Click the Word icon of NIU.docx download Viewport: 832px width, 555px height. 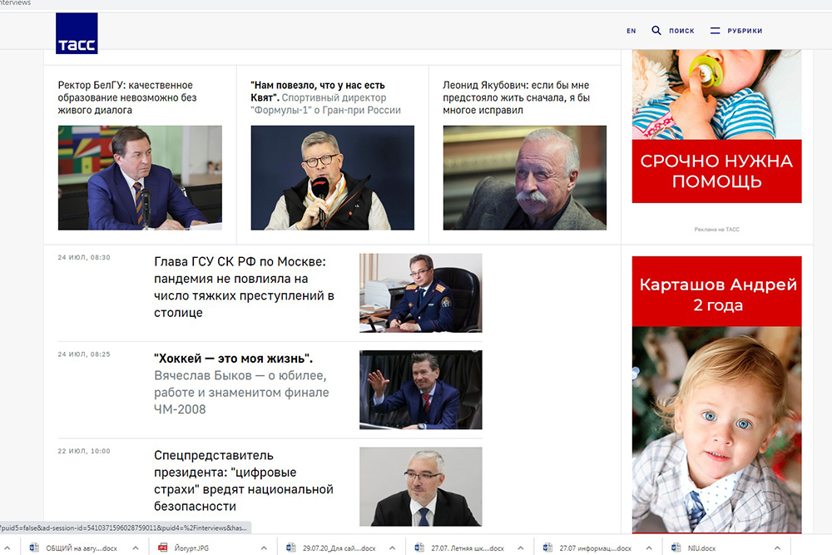pos(674,548)
